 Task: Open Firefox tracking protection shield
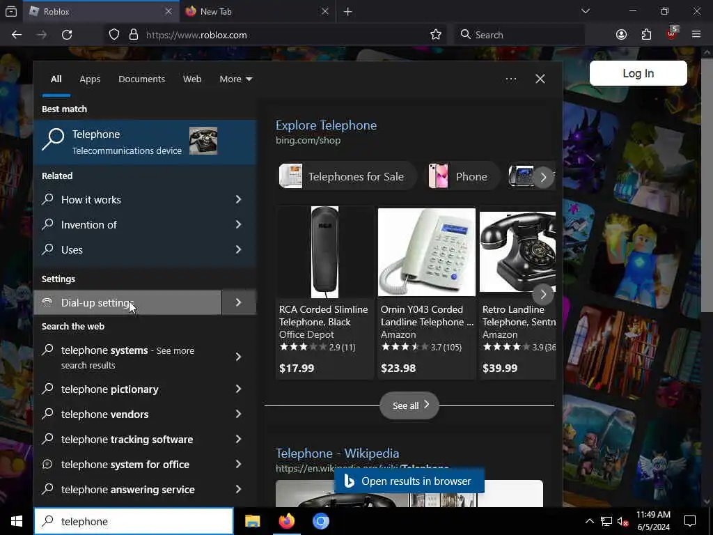[x=114, y=35]
